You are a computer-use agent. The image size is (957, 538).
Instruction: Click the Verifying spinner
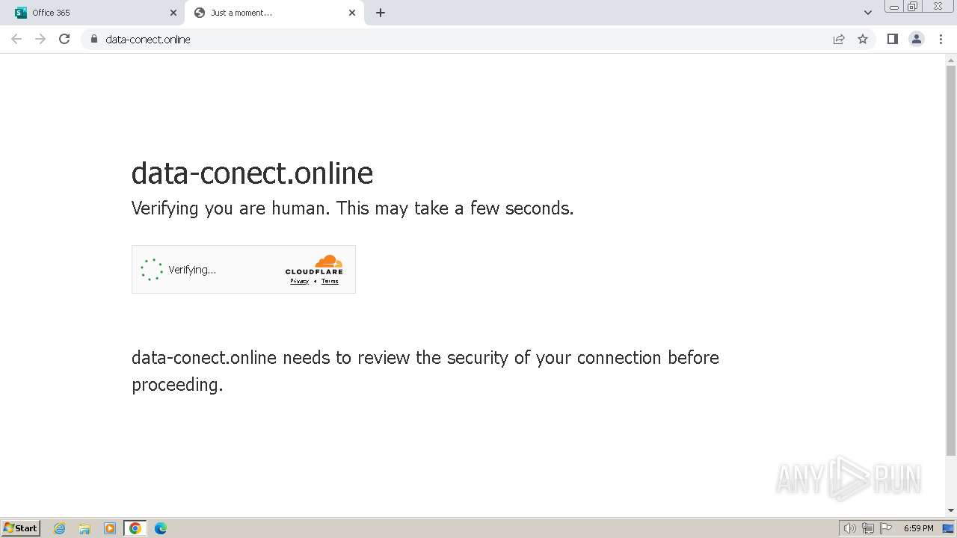(152, 270)
